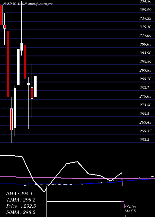Click the 314.09 price axis label
155x217 pixels.
(x=145, y=36)
